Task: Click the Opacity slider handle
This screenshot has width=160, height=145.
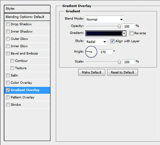Action: 119,26
